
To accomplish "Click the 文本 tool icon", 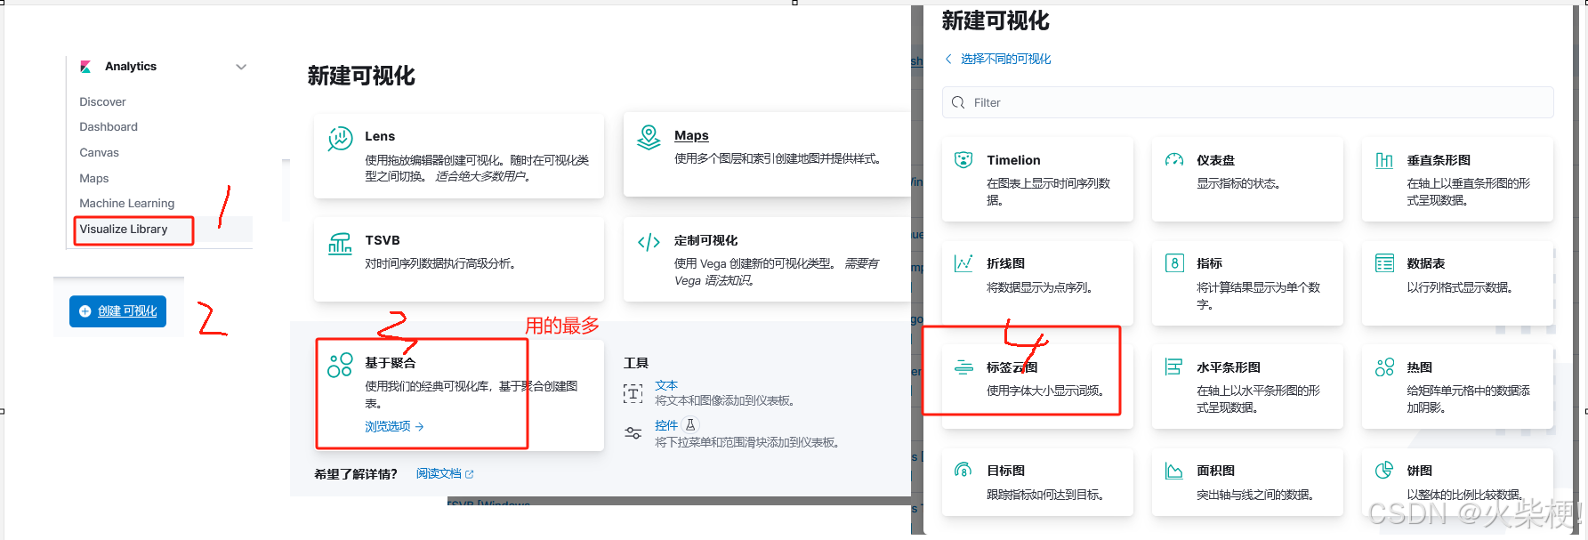I will 633,393.
